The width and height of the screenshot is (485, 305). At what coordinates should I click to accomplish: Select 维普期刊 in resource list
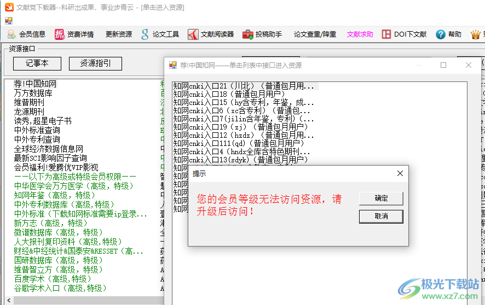pyautogui.click(x=29, y=103)
